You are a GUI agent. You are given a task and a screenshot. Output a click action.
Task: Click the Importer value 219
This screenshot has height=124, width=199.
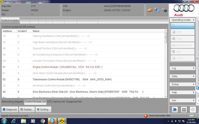[x=33, y=6]
